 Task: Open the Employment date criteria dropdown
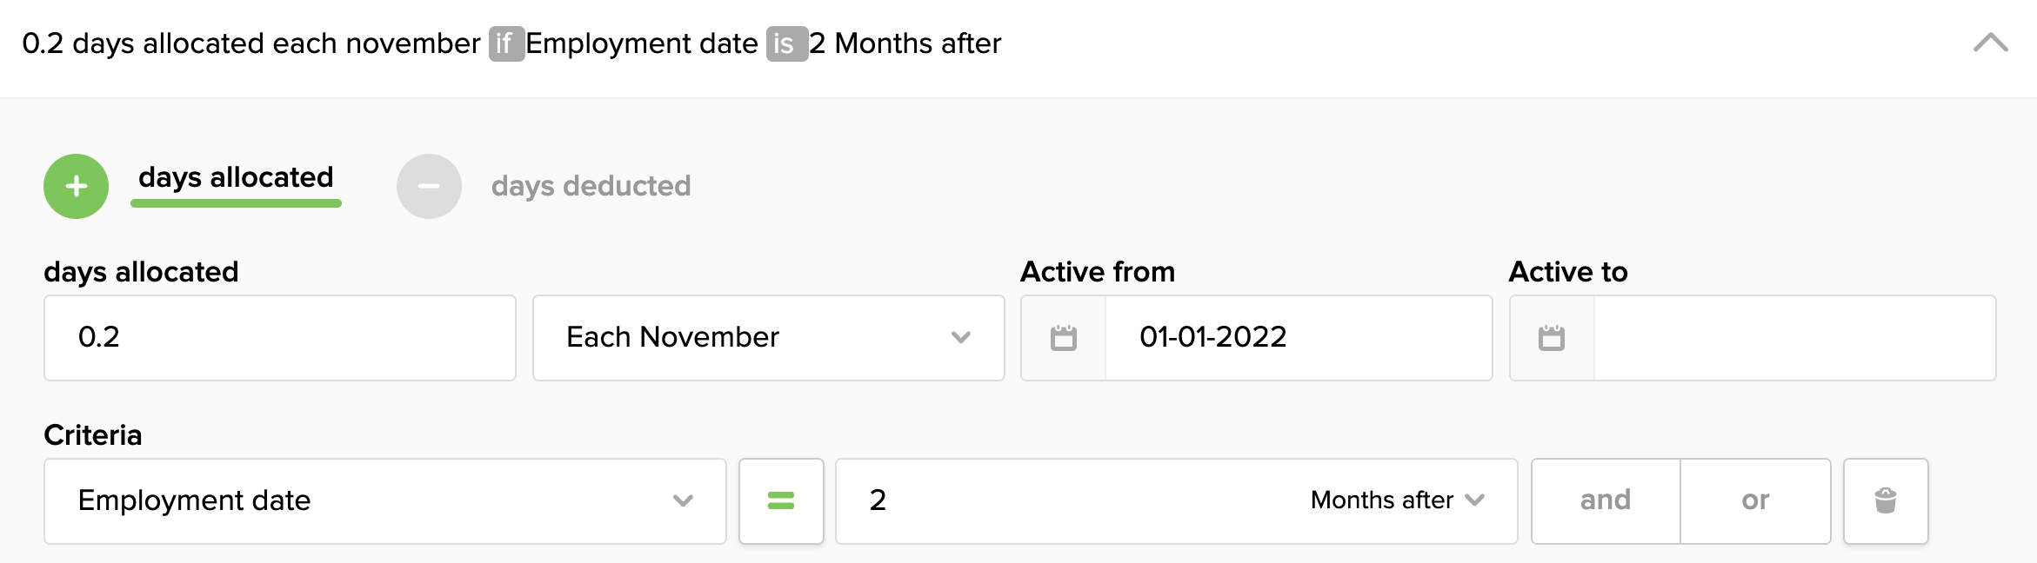point(384,500)
